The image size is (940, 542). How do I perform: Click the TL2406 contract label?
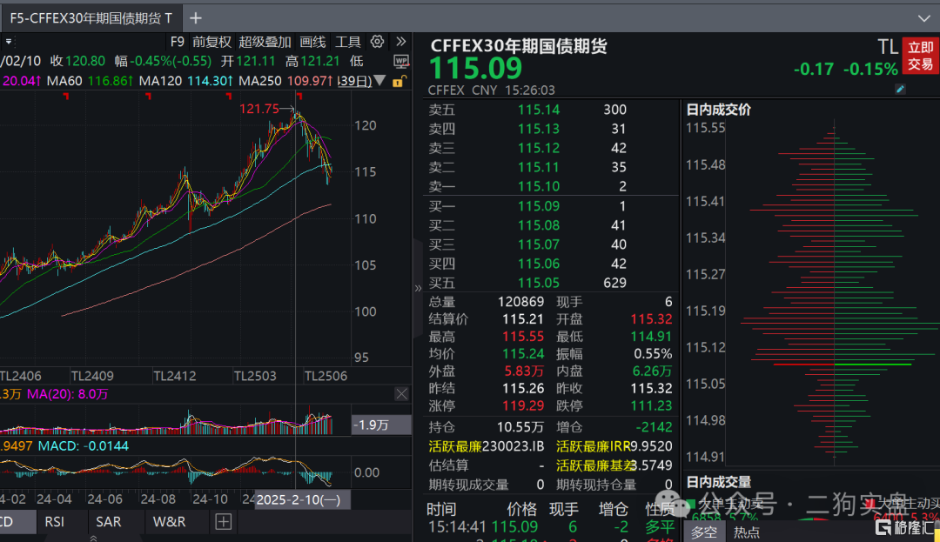21,376
